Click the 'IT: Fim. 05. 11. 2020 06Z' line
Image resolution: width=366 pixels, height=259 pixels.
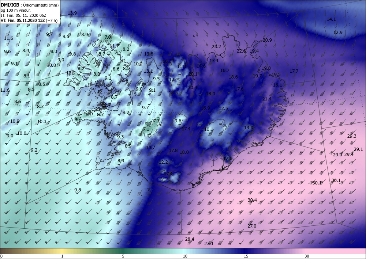[23, 15]
